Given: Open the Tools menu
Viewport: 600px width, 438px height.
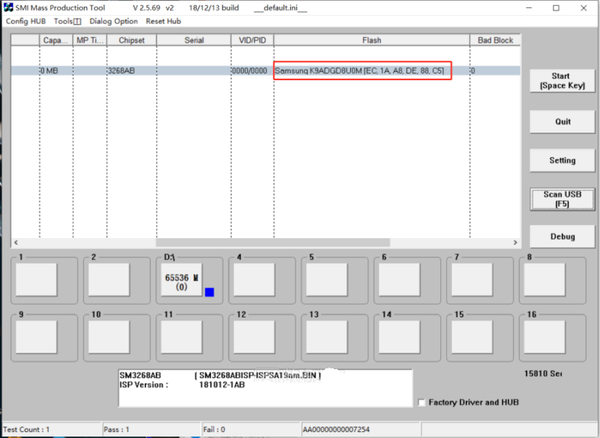Looking at the screenshot, I should (x=67, y=21).
